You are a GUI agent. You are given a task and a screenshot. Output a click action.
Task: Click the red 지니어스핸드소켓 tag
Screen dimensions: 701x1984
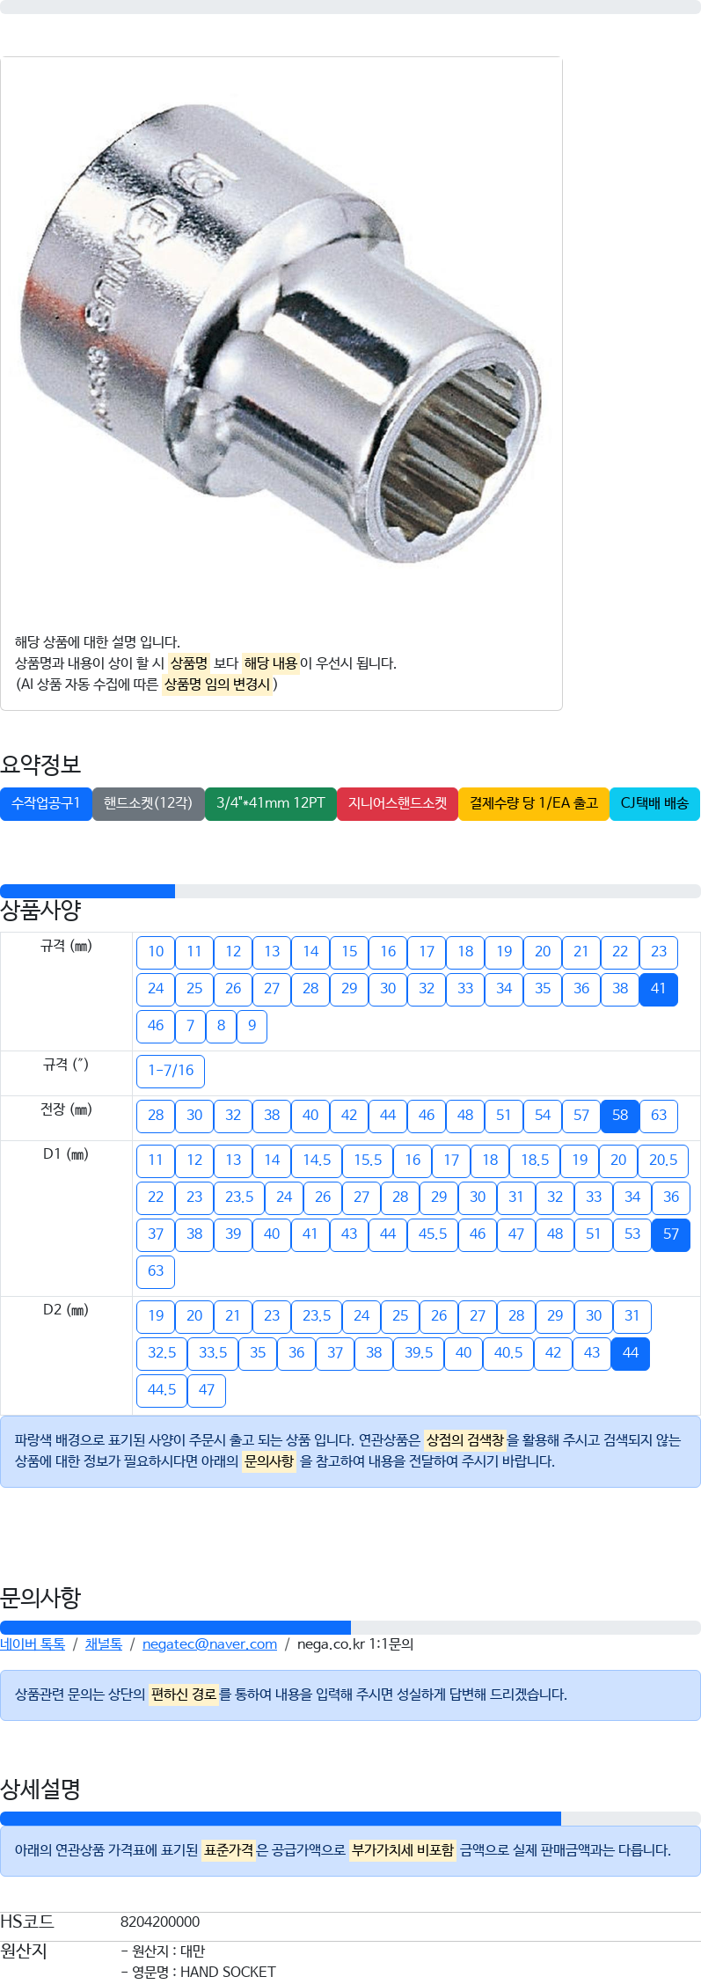point(398,803)
